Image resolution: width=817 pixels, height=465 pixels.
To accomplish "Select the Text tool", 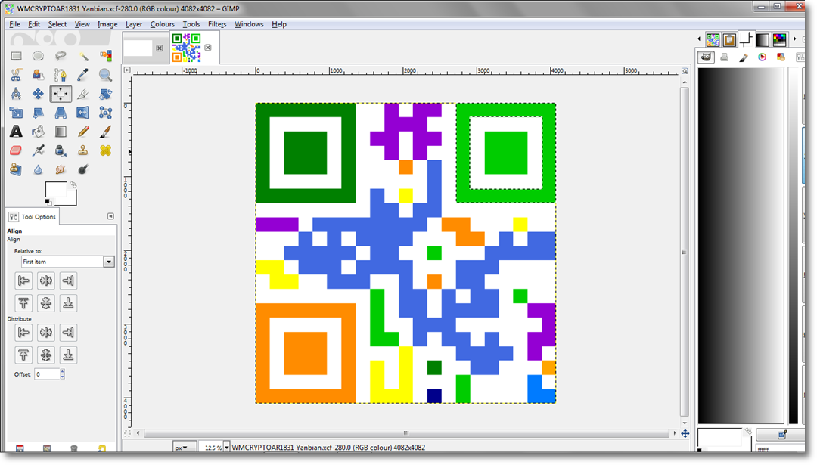I will 16,132.
